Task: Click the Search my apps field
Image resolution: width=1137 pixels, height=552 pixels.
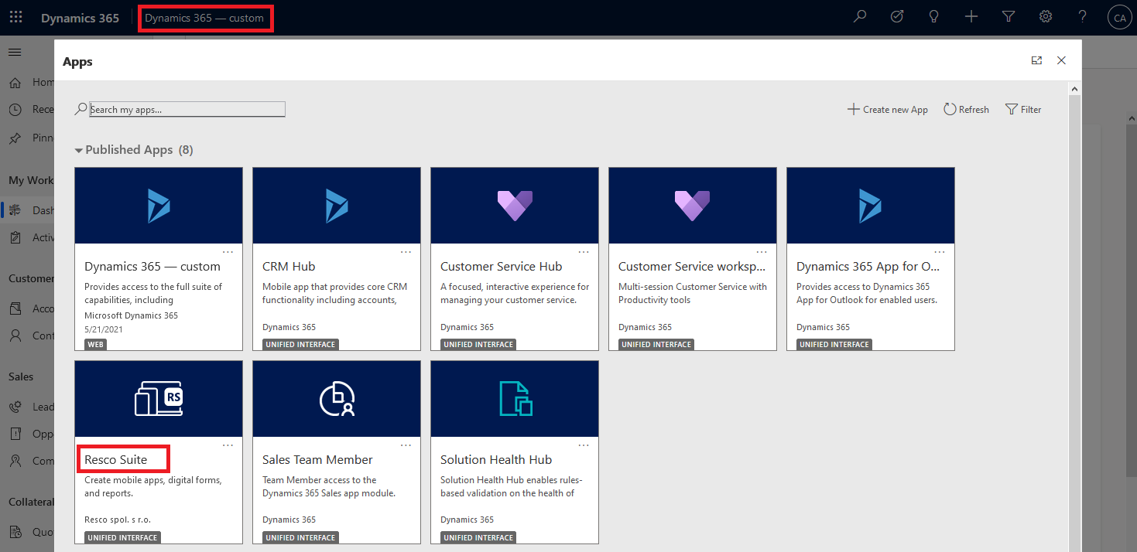Action: point(187,110)
